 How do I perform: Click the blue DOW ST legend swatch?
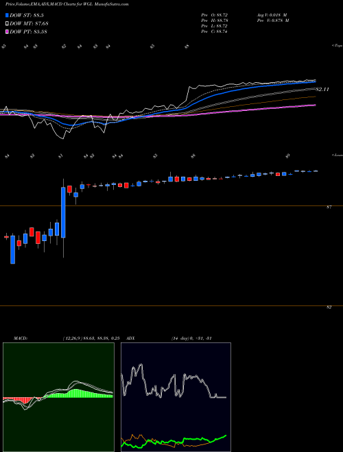pyautogui.click(x=7, y=15)
